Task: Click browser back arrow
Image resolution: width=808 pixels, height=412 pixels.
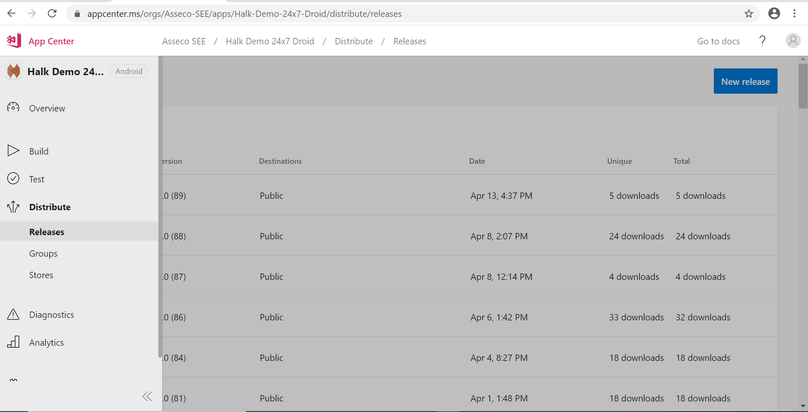Action: pyautogui.click(x=11, y=14)
